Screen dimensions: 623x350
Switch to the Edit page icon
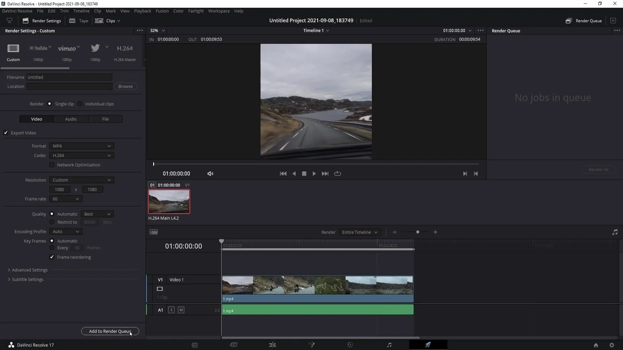[273, 345]
